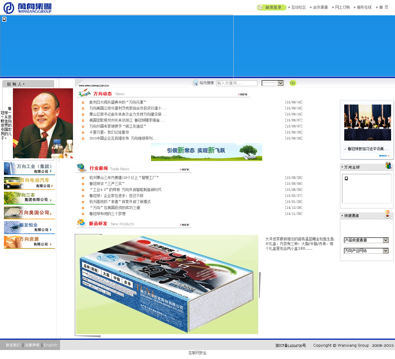Click the 万向全球 panel heading
Viewport: 395px width, 359px height.
point(352,167)
